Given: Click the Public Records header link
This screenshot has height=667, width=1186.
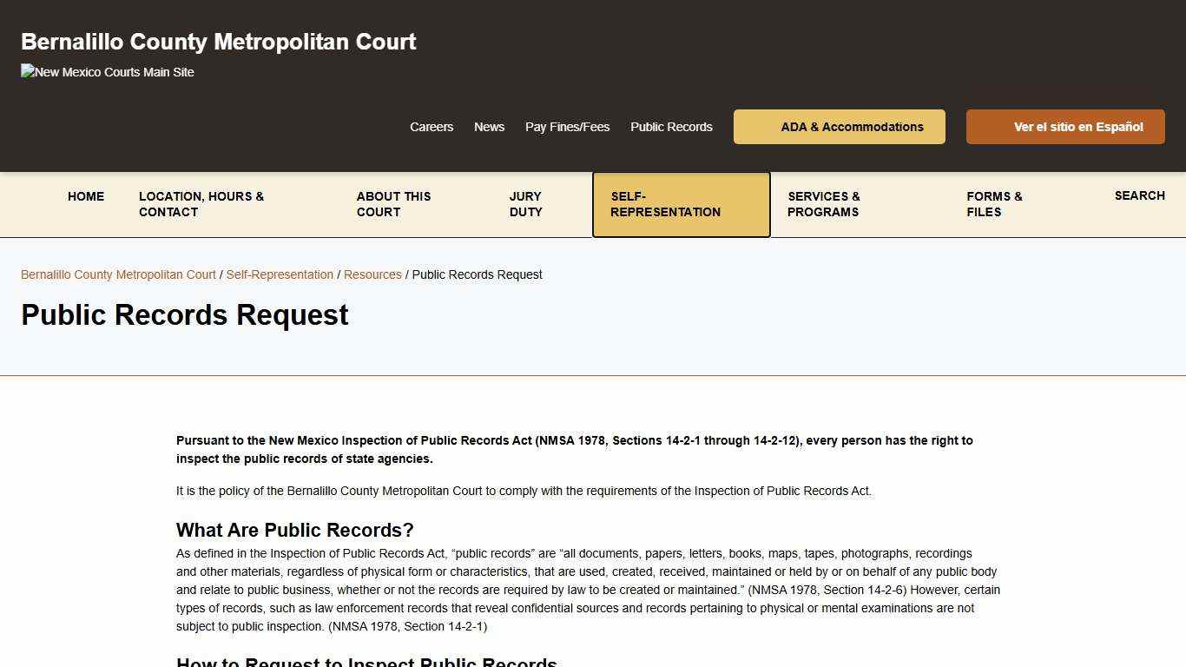Looking at the screenshot, I should pos(671,127).
